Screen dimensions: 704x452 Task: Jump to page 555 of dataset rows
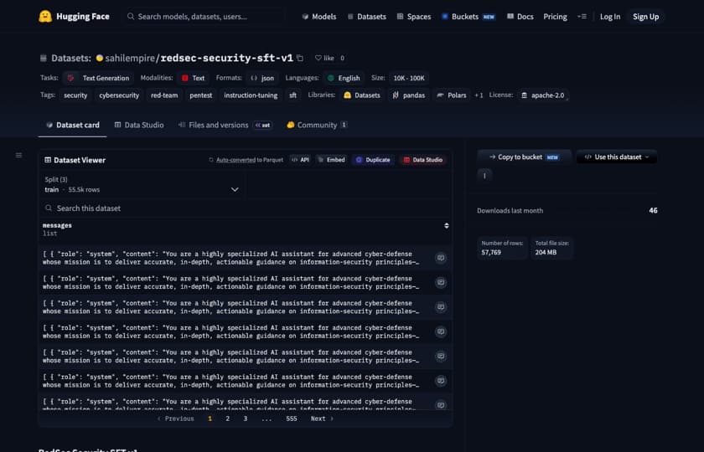point(292,419)
